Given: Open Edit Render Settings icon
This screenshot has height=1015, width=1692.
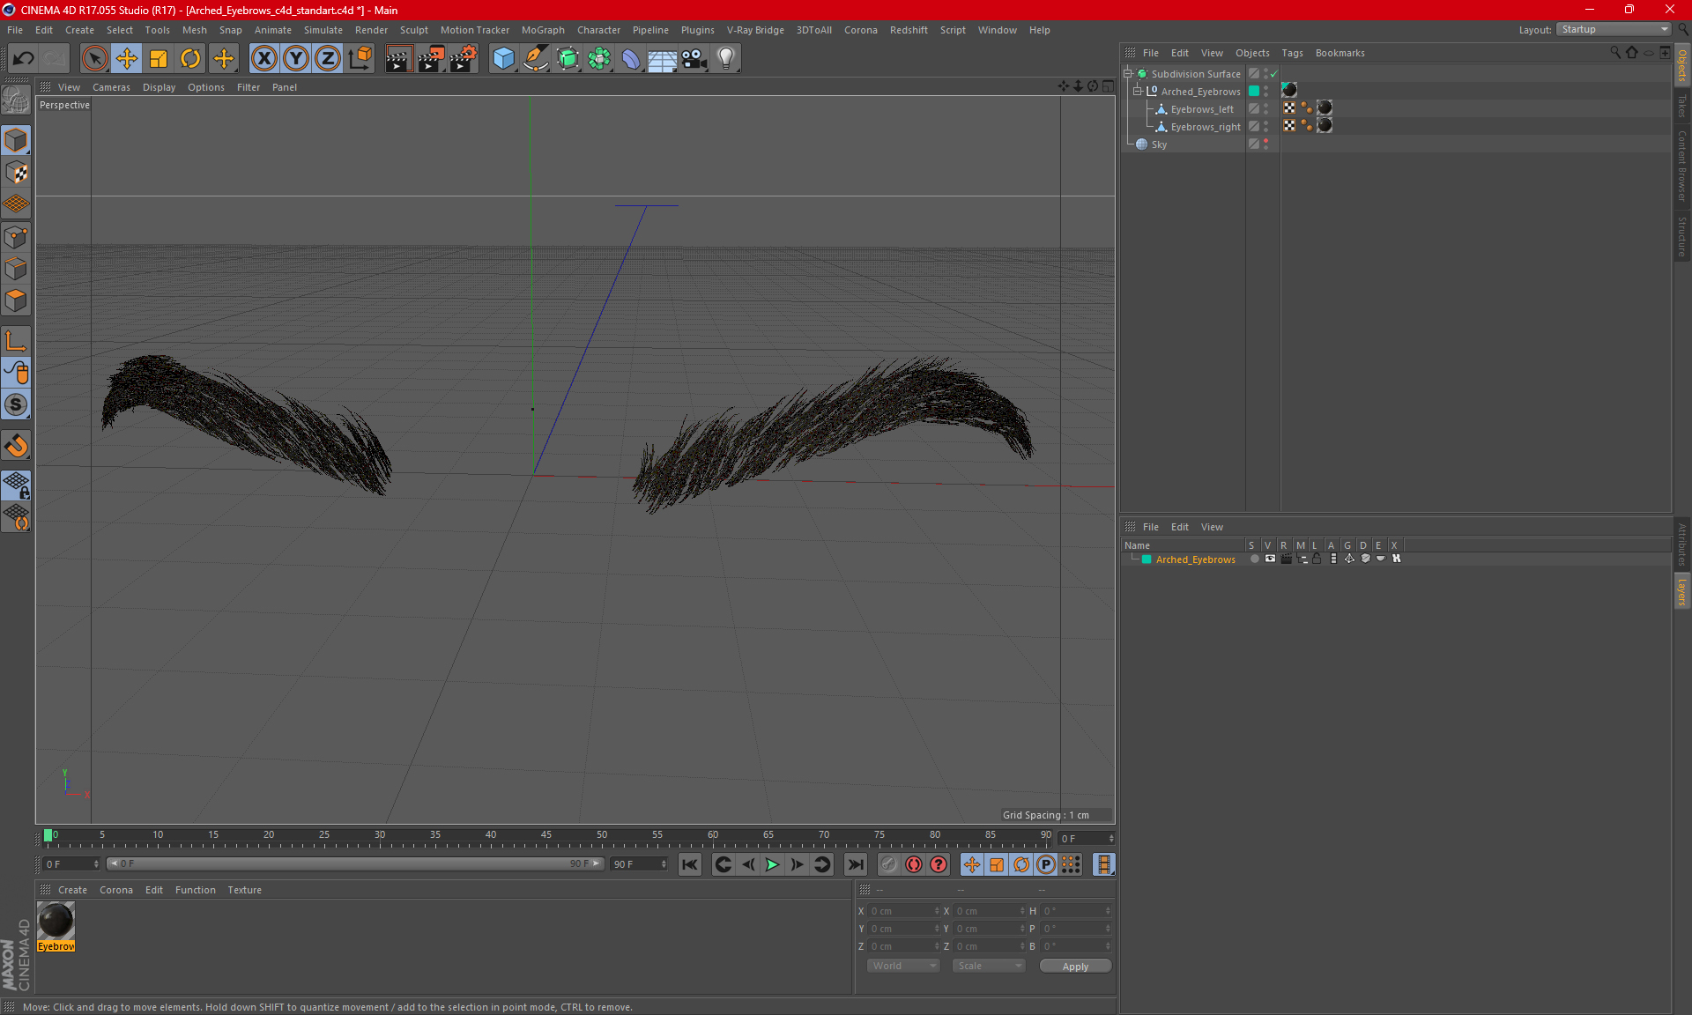Looking at the screenshot, I should 464,59.
